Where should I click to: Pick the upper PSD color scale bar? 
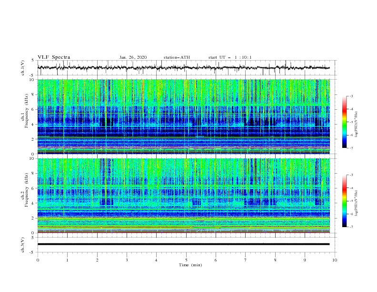click(344, 122)
